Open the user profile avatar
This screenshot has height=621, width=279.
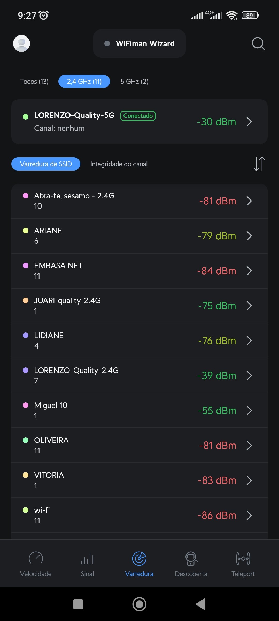21,43
